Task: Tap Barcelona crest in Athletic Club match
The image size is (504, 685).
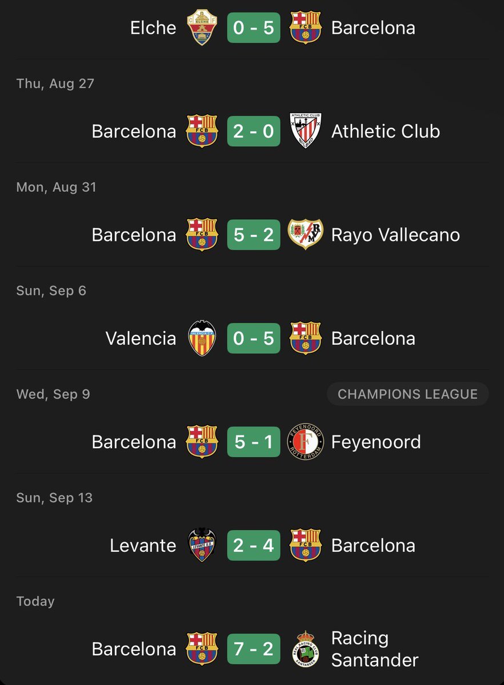Action: (202, 131)
